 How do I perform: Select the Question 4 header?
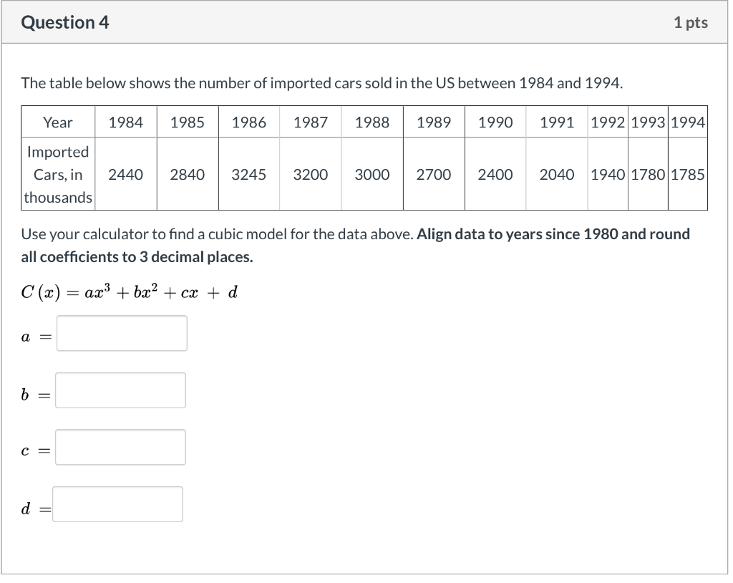click(x=64, y=22)
